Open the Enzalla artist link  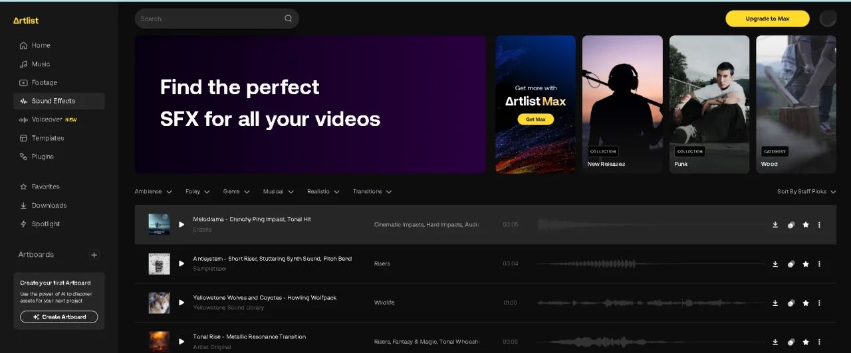point(202,230)
